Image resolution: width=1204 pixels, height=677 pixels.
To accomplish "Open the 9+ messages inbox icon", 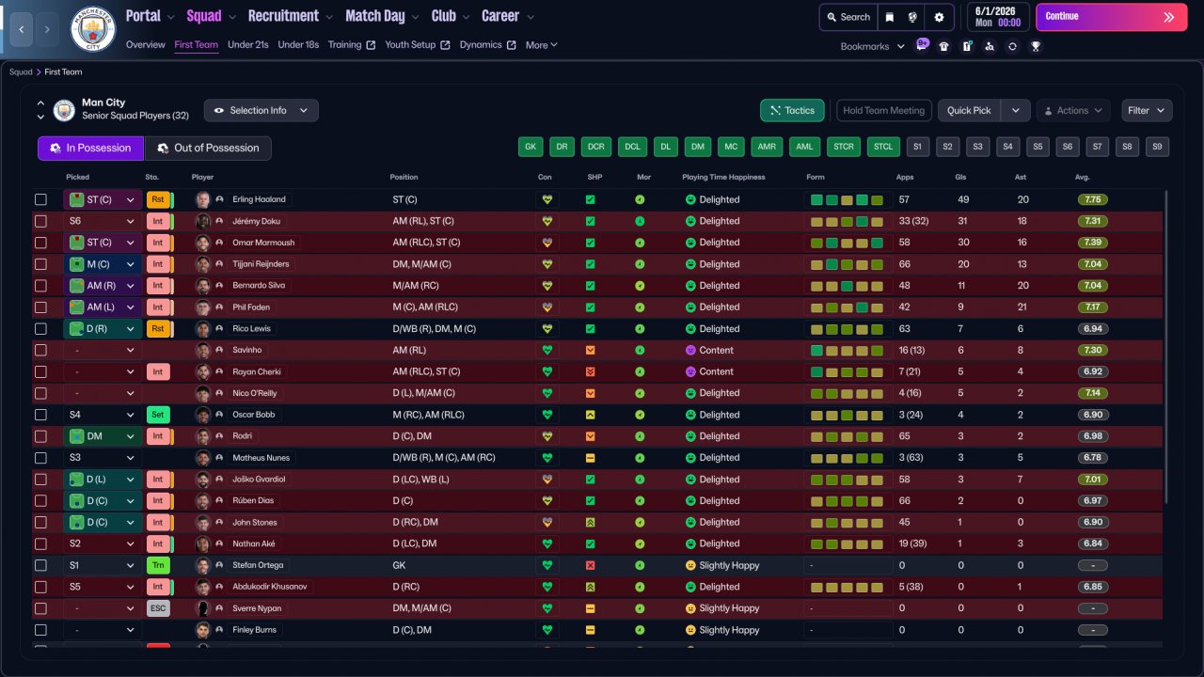I will click(x=922, y=45).
